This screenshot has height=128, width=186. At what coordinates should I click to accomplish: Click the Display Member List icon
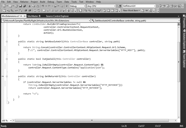[4, 11]
